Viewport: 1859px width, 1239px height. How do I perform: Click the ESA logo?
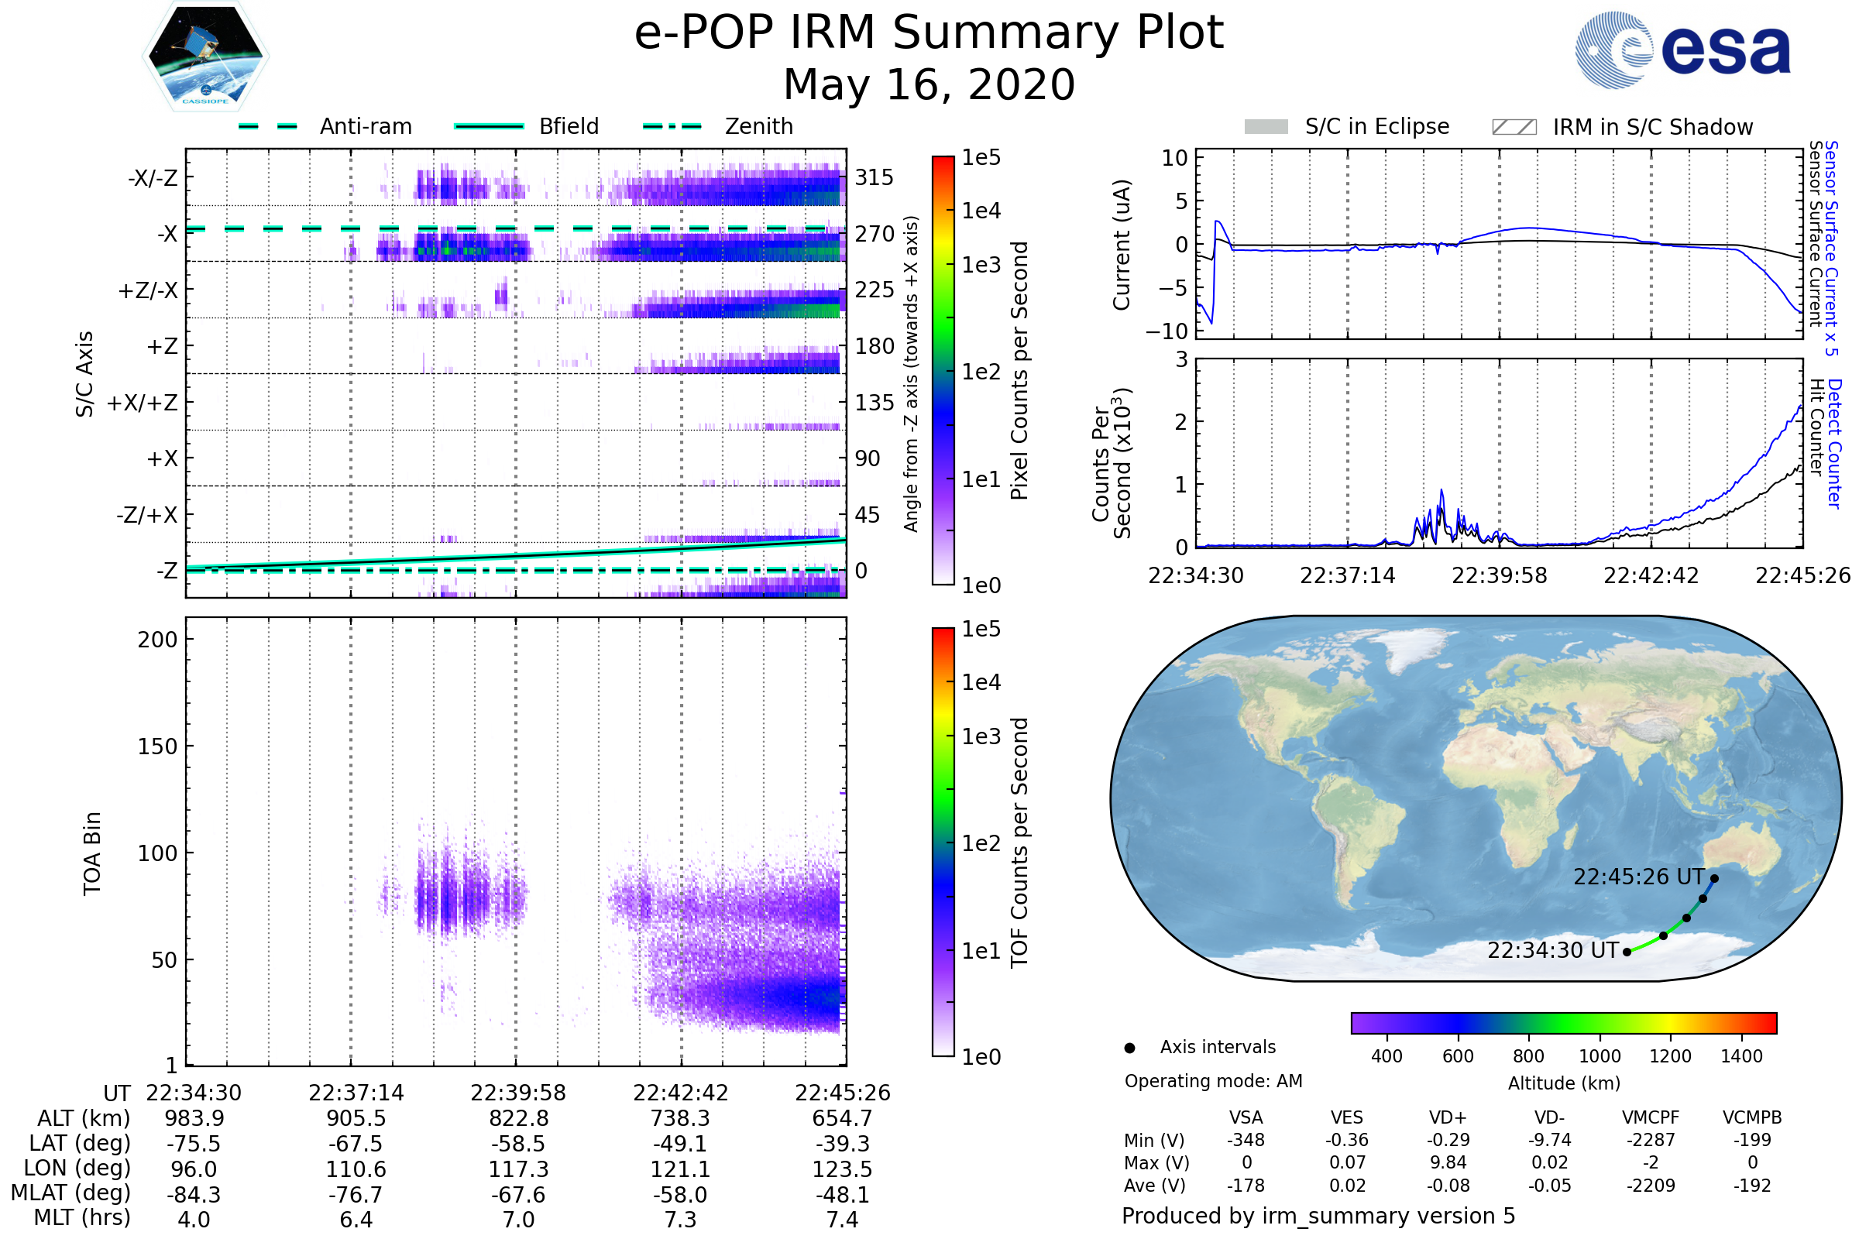1682,50
